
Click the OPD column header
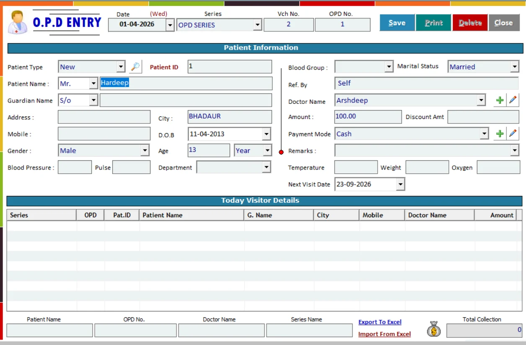click(91, 215)
